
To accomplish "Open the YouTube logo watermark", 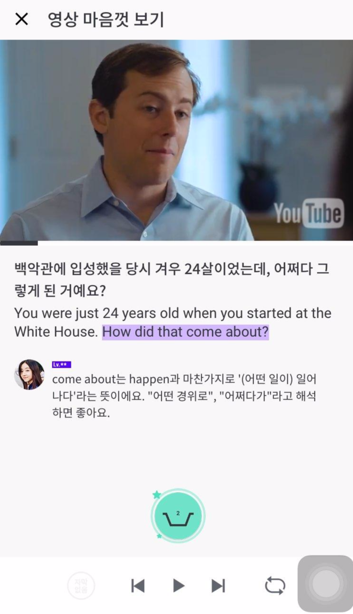I will pos(309,213).
